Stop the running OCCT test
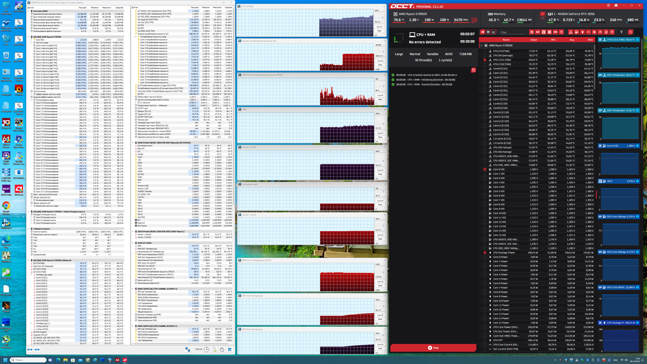 click(433, 348)
